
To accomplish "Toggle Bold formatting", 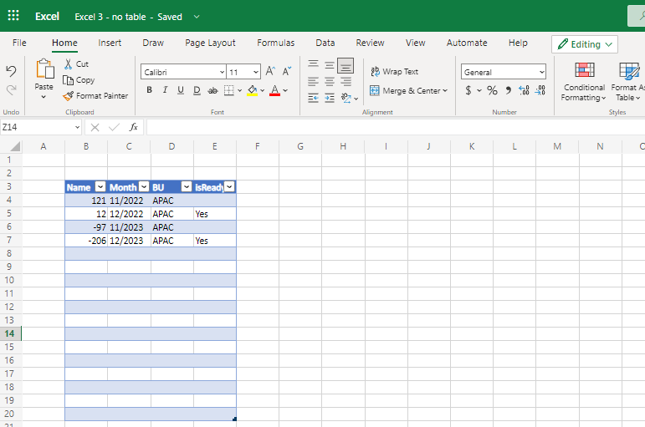I will 149,90.
